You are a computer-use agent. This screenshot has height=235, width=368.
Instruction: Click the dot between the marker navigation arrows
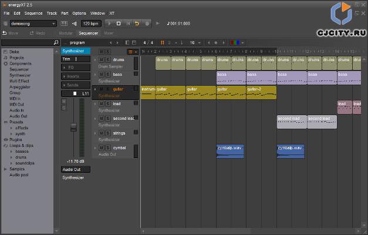216,42
